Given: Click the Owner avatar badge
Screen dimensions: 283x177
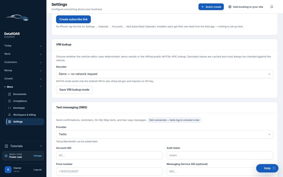Looking at the screenshot, I should [8, 170].
